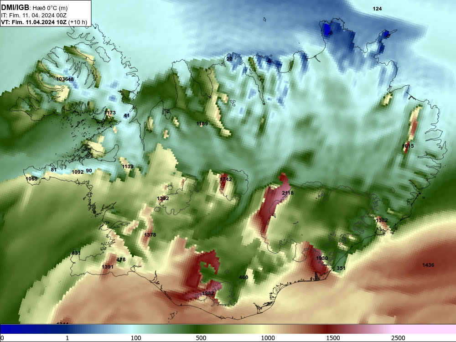Click the map value 478
The height and width of the screenshot is (342, 456).
click(x=121, y=259)
